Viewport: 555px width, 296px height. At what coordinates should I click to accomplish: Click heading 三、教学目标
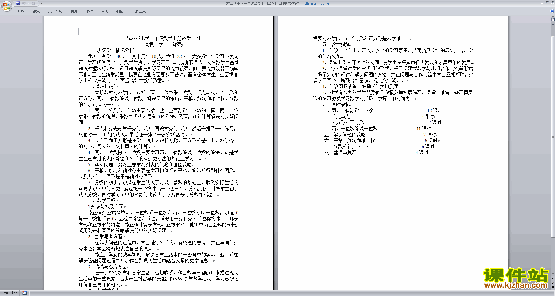pos(102,200)
